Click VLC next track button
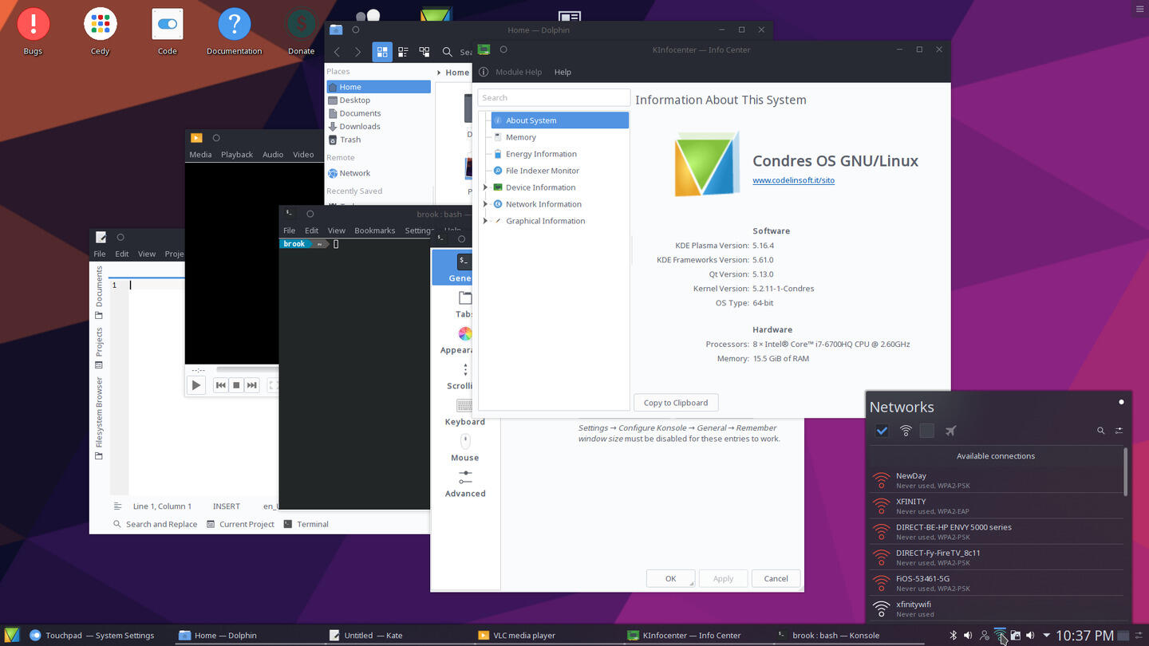 pos(252,385)
